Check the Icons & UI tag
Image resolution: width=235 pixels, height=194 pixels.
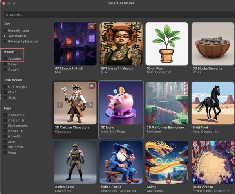point(5,131)
